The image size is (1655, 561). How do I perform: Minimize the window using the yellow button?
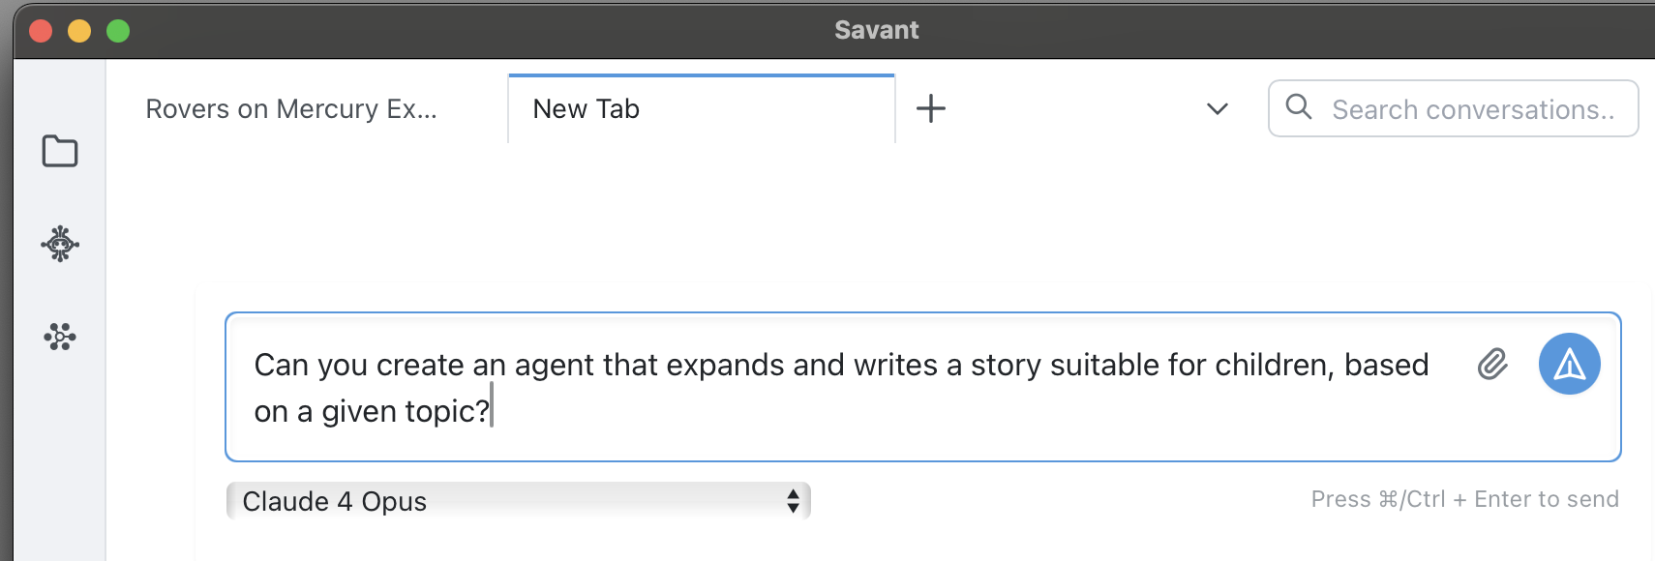click(x=79, y=31)
